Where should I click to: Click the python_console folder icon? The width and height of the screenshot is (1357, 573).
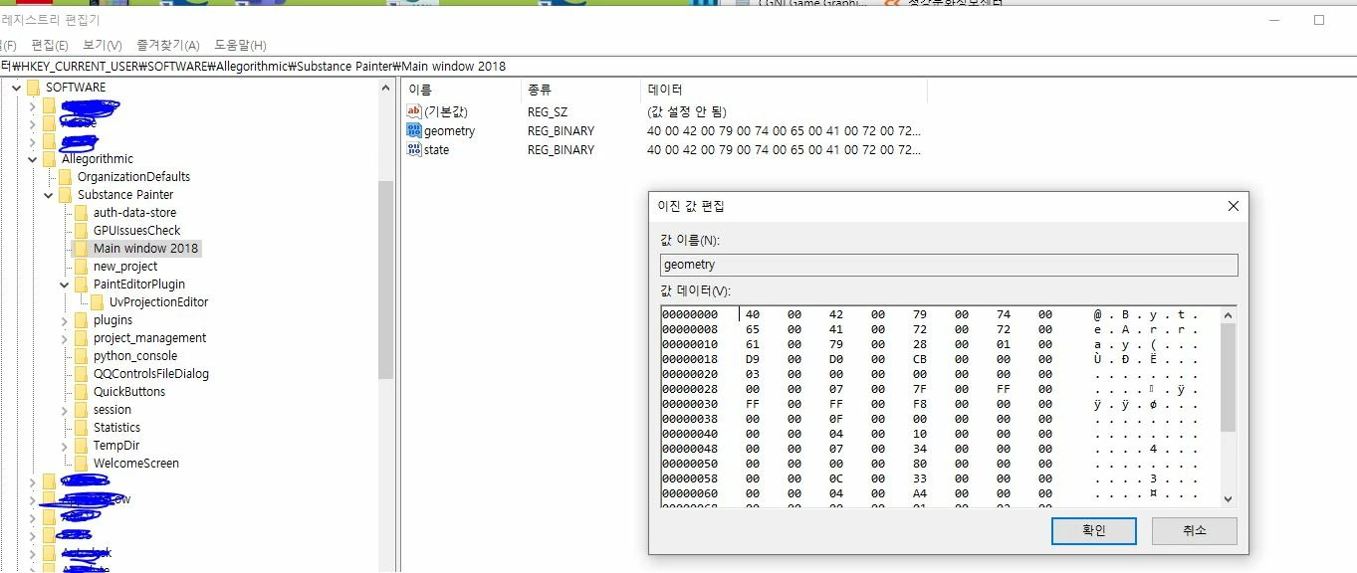pos(82,356)
